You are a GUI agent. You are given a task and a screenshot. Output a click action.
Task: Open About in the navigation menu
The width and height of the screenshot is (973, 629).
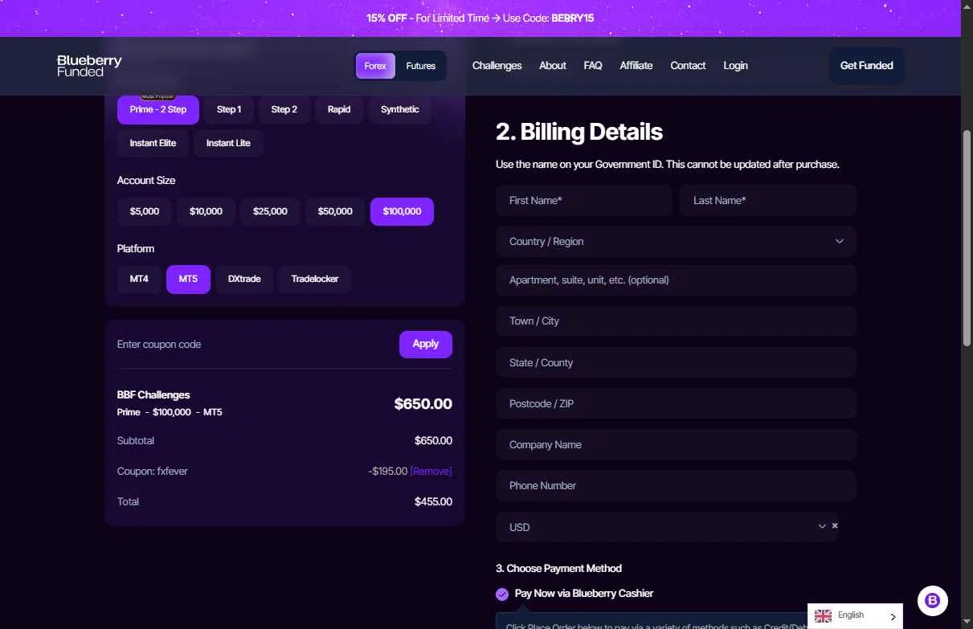click(x=553, y=66)
